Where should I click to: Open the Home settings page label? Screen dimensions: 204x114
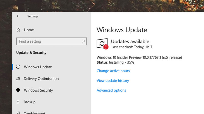coord(29,30)
